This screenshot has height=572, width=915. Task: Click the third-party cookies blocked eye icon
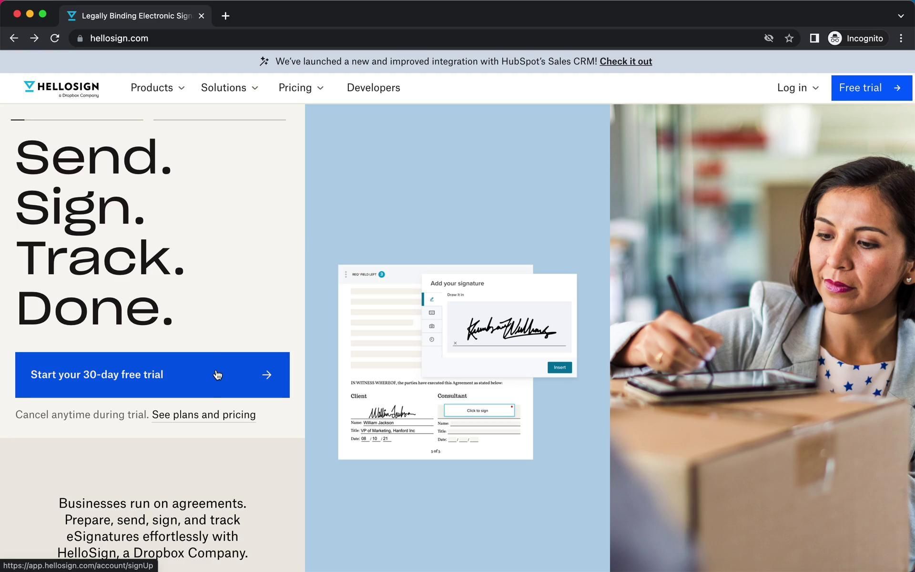(x=768, y=38)
